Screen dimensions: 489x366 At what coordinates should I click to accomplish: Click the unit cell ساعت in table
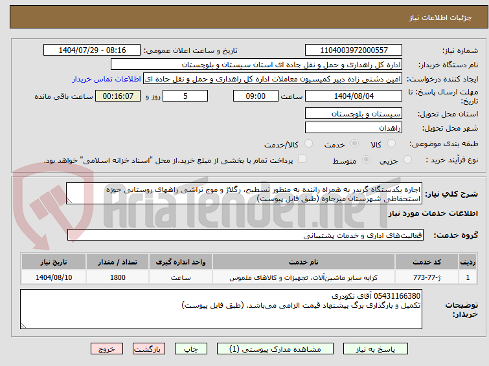pyautogui.click(x=181, y=277)
